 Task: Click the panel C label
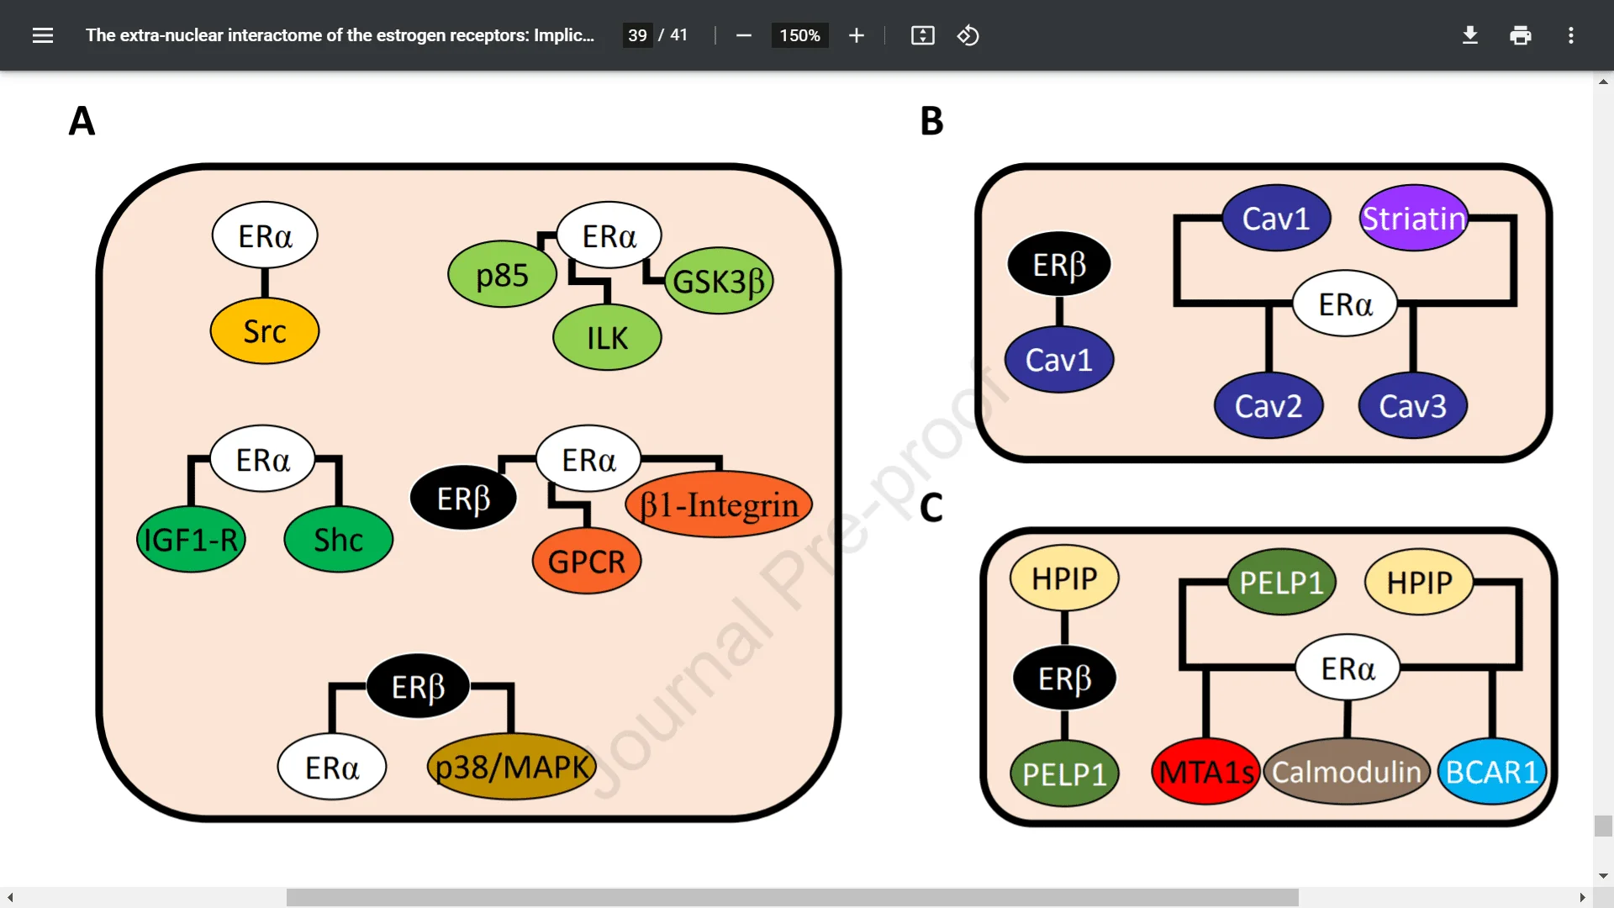point(931,507)
